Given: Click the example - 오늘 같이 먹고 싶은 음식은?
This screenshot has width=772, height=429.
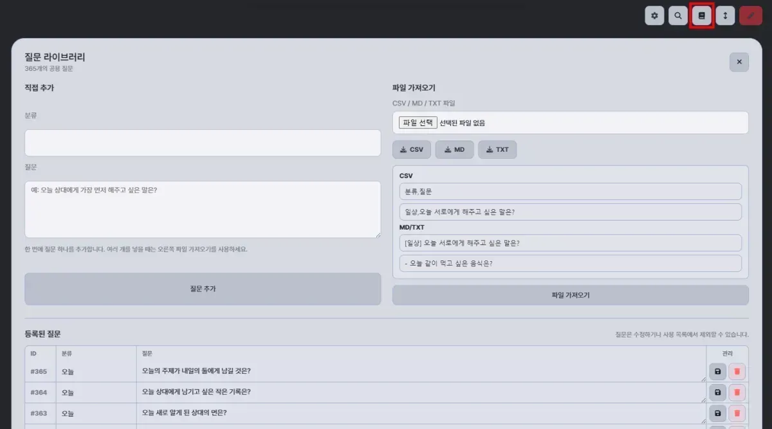Looking at the screenshot, I should coord(570,263).
